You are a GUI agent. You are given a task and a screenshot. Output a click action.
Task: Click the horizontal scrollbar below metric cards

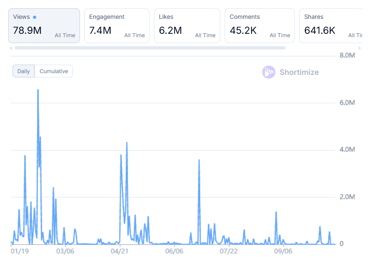[x=150, y=48]
